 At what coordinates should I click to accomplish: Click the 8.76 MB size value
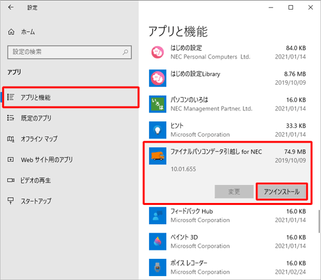295,74
